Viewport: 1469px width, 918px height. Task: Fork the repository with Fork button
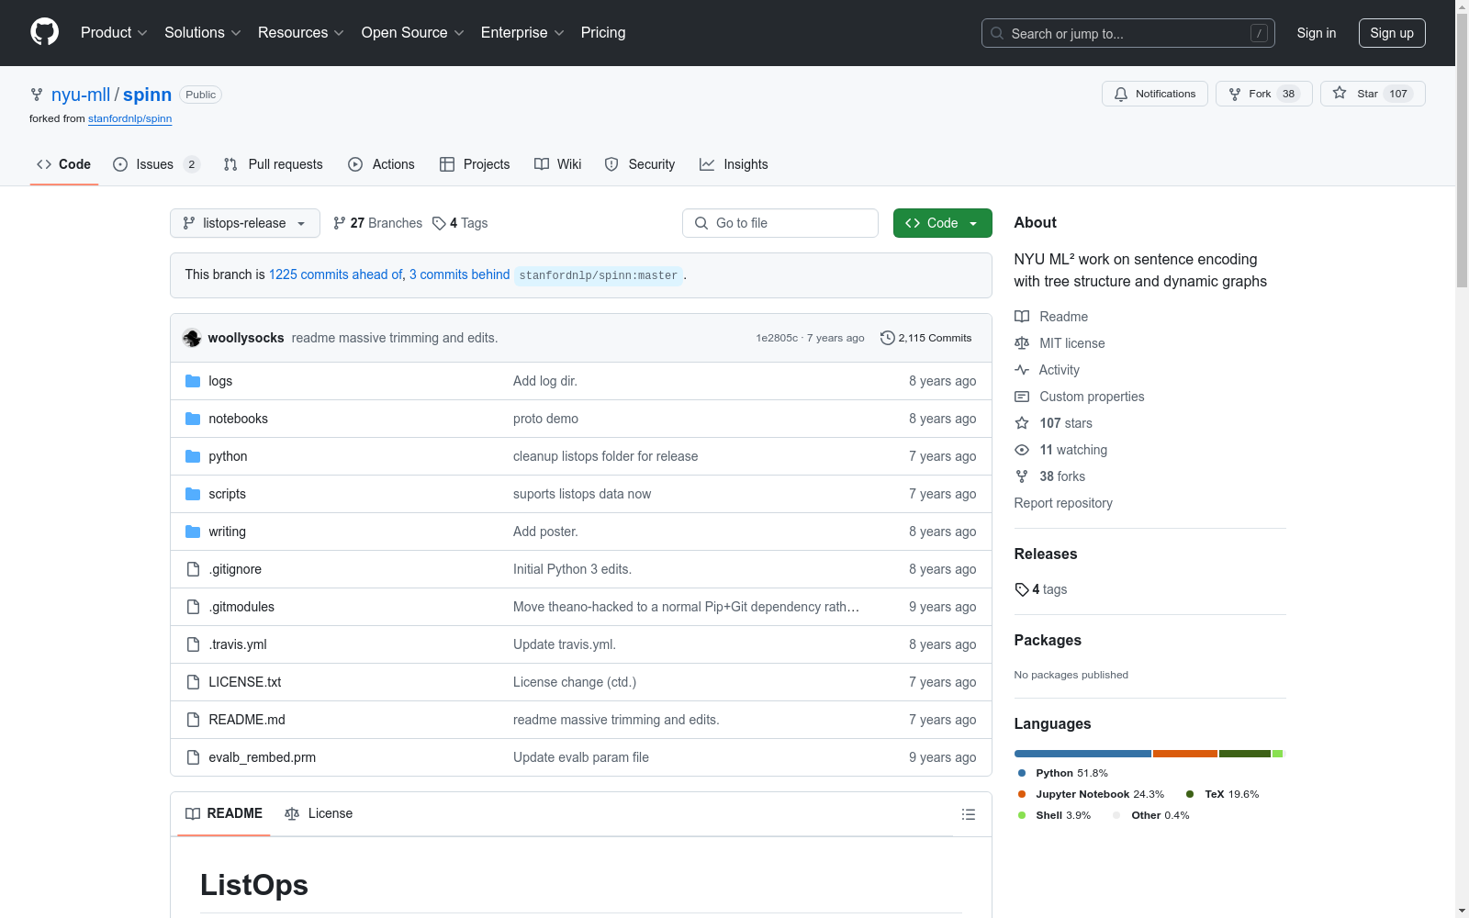[x=1264, y=94]
